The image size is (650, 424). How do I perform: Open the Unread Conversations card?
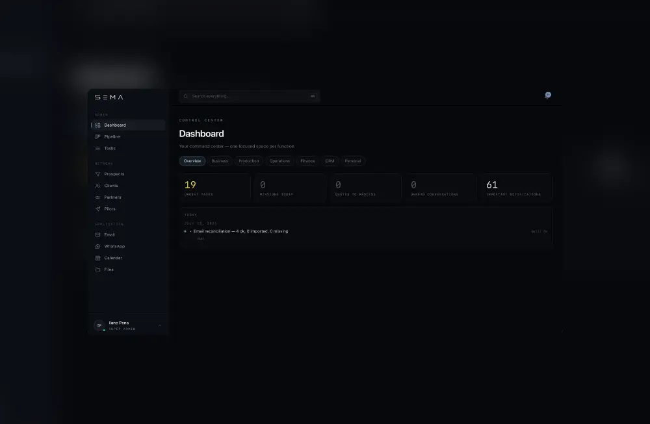(x=441, y=188)
